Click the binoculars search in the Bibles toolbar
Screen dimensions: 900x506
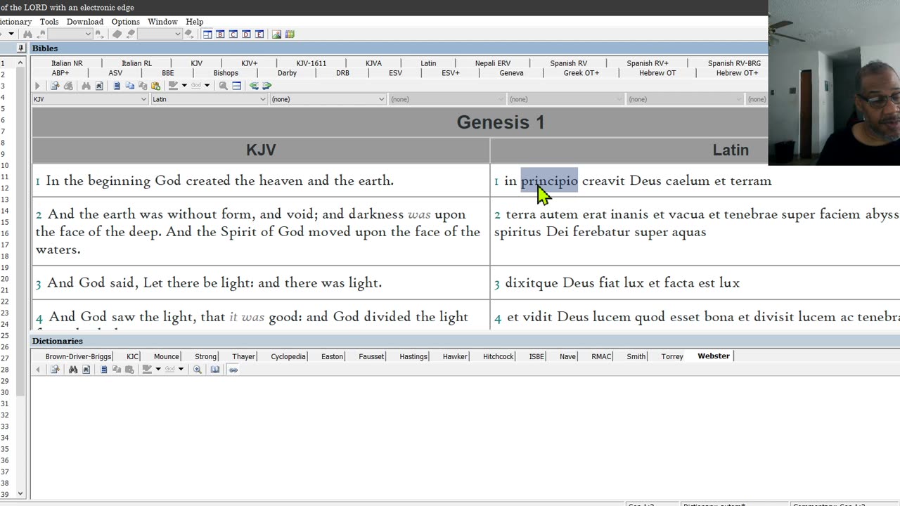(x=86, y=86)
